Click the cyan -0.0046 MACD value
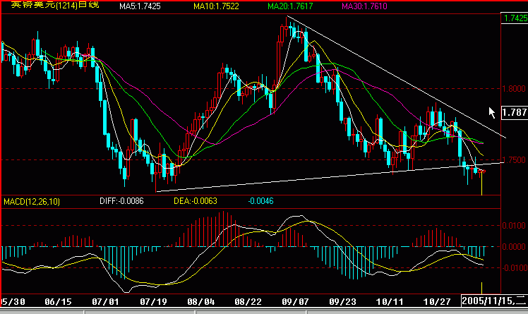The height and width of the screenshot is (314, 528). [x=260, y=201]
